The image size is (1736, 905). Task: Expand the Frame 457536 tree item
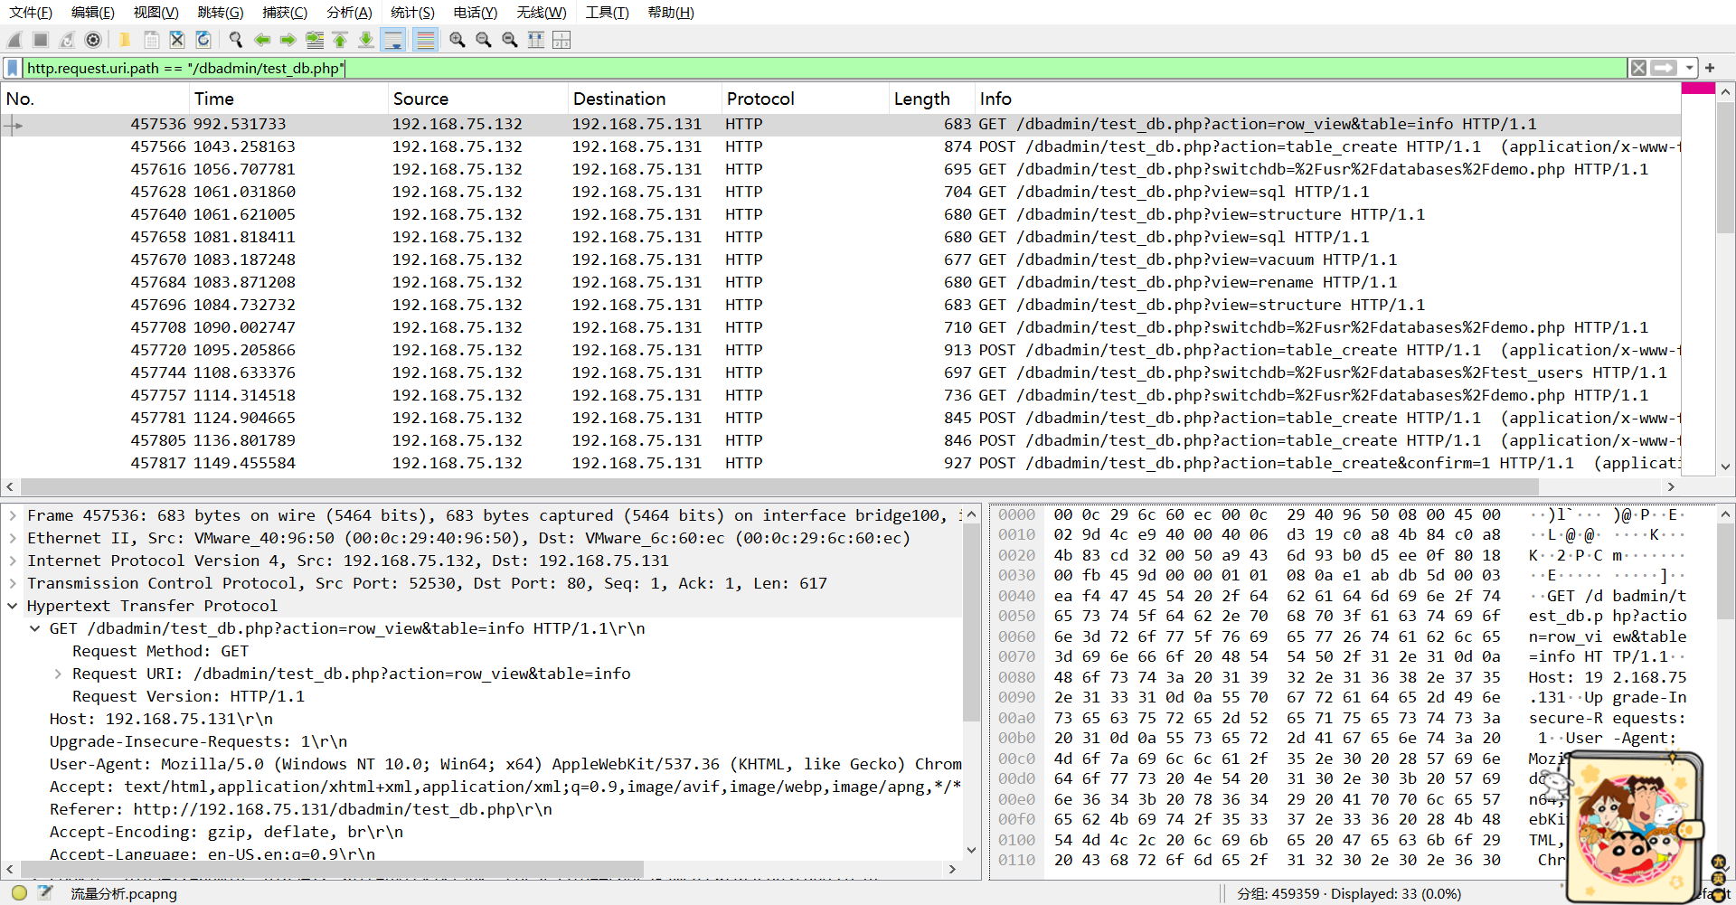[x=13, y=515]
